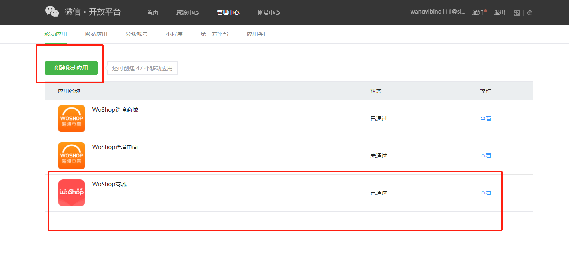The height and width of the screenshot is (256, 569).
Task: Click 查看 for WoShop跨境商城
Action: coord(486,119)
